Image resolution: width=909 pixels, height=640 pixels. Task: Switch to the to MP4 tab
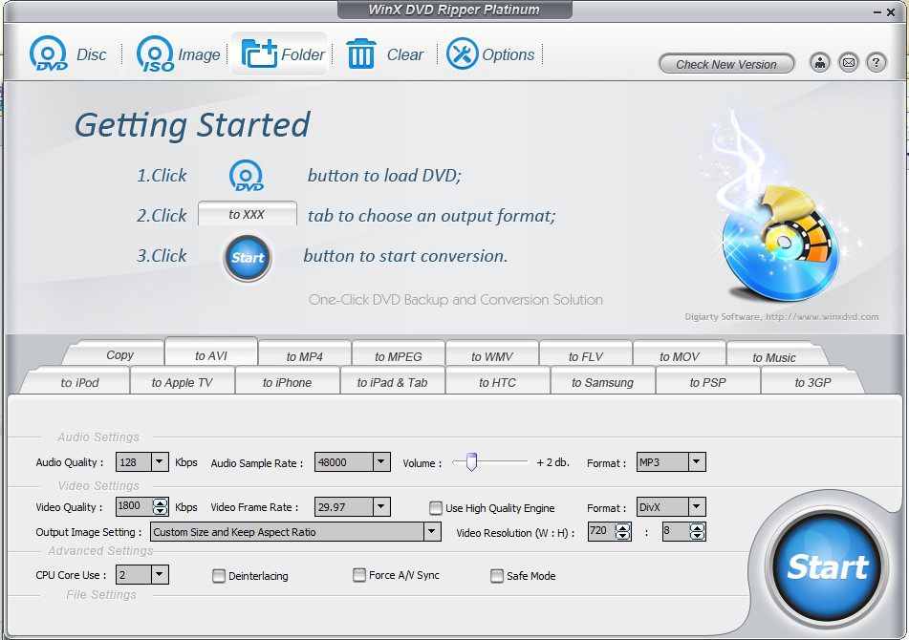click(305, 356)
